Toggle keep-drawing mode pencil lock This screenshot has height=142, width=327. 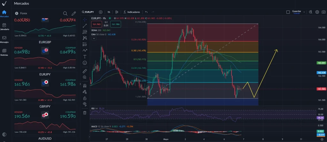tap(85, 92)
